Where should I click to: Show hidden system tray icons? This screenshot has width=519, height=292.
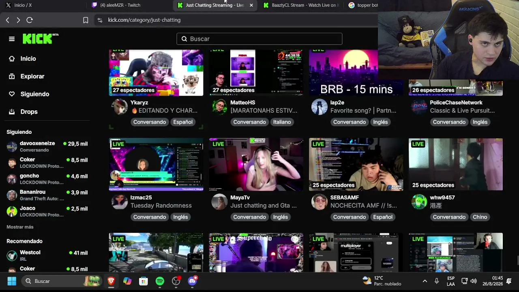(425, 281)
